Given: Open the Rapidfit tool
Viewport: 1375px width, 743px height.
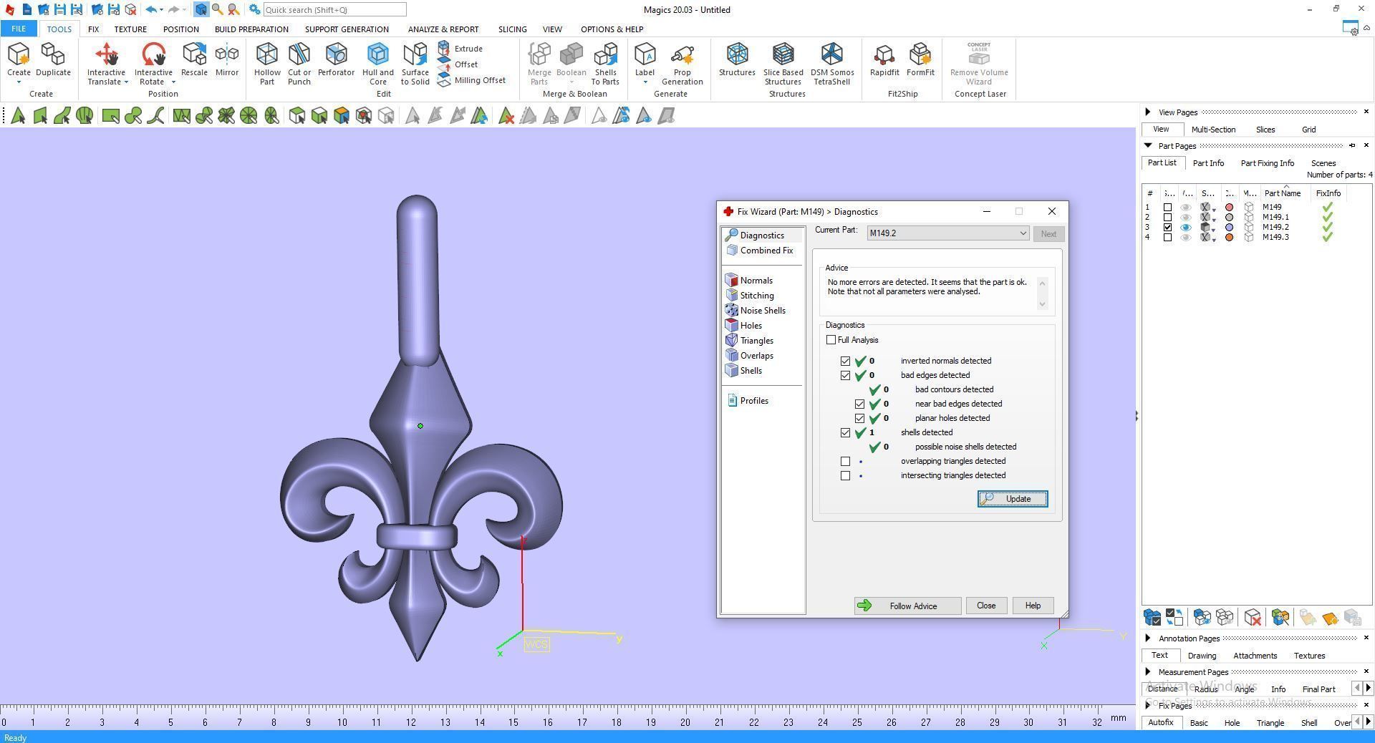Looking at the screenshot, I should (884, 59).
